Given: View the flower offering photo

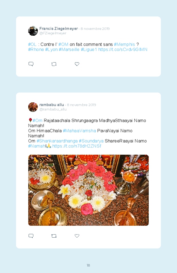Looking at the screenshot, I should point(88,190).
